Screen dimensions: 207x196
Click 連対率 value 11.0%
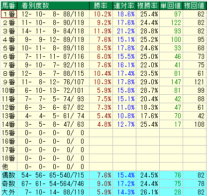click(x=126, y=107)
